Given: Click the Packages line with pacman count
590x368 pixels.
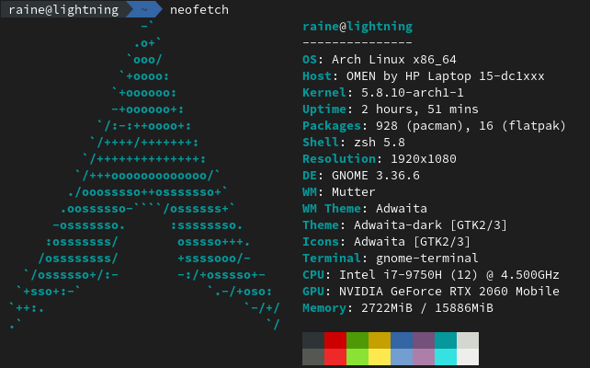Looking at the screenshot, I should click(434, 126).
